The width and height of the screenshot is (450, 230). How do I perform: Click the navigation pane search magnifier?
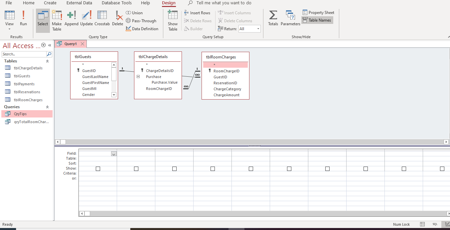49,54
